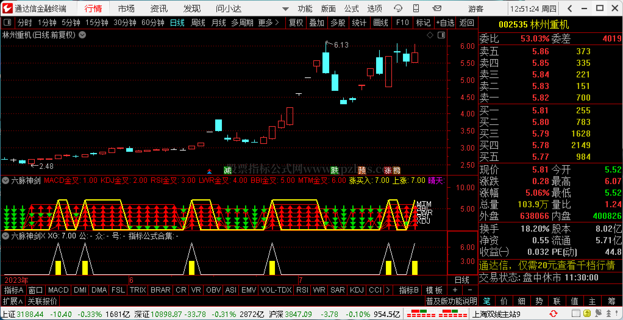The image size is (623, 320).
Task: Click the tree icon in status bar
Action: [608, 313]
